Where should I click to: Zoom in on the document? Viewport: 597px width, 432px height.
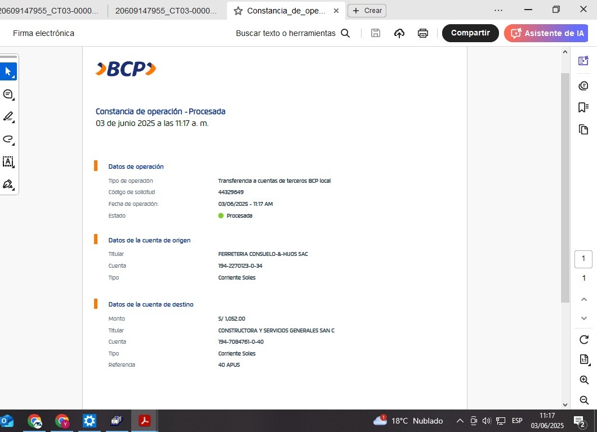[584, 380]
